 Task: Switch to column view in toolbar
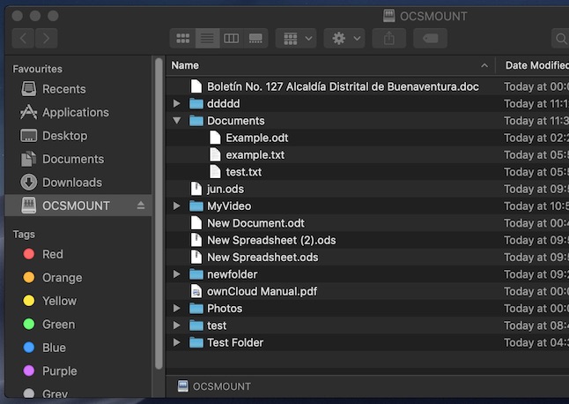pyautogui.click(x=231, y=38)
